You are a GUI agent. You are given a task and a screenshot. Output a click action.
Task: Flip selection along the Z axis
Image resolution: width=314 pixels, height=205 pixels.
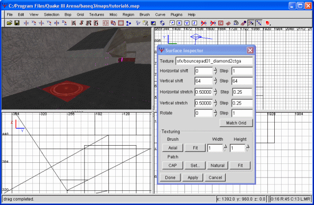tap(56, 23)
